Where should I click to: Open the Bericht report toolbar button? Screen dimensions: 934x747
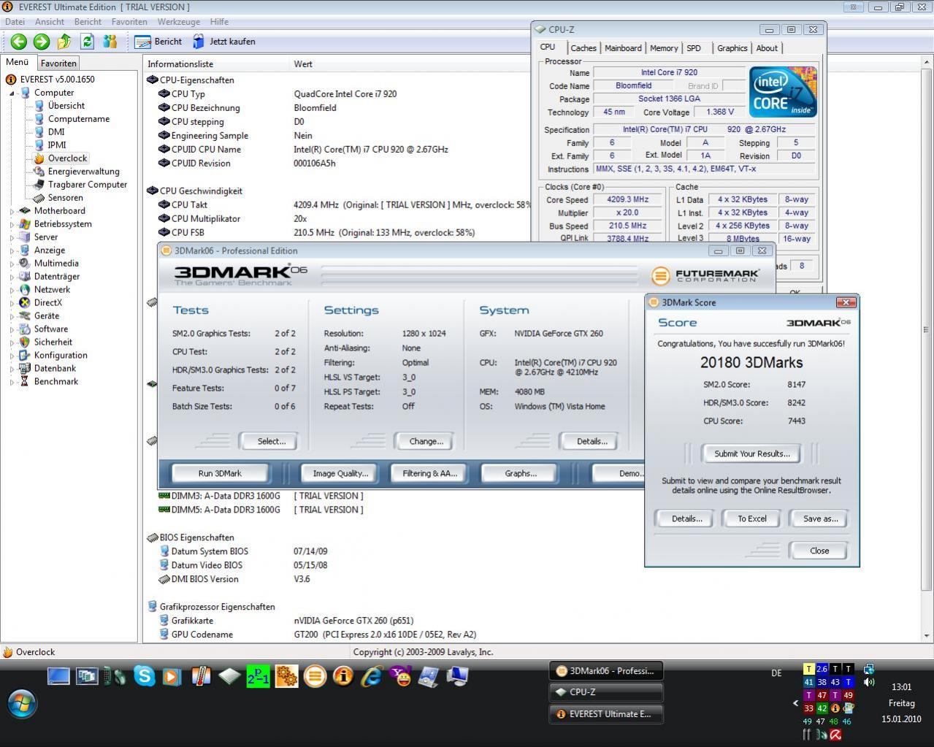pos(158,42)
